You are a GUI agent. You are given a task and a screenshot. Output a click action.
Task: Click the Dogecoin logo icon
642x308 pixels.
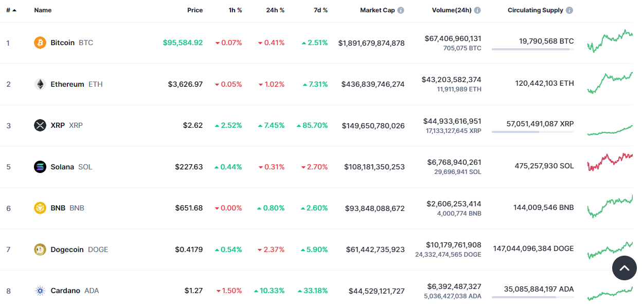coord(40,249)
